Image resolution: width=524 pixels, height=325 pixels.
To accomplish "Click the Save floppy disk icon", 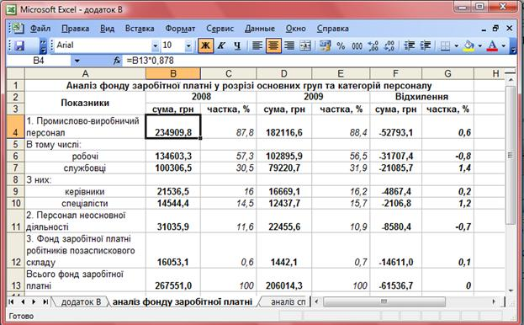I will coord(19,45).
